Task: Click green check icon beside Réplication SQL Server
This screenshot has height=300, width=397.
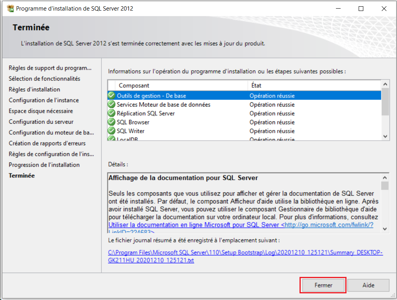Action: [x=112, y=113]
